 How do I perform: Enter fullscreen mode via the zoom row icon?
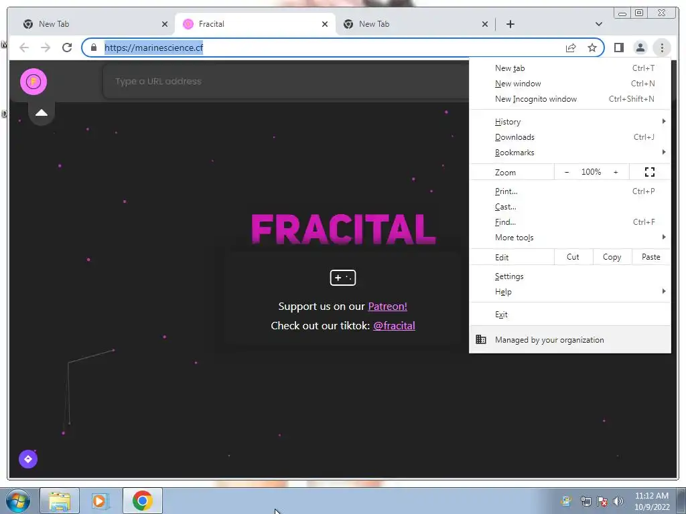650,172
